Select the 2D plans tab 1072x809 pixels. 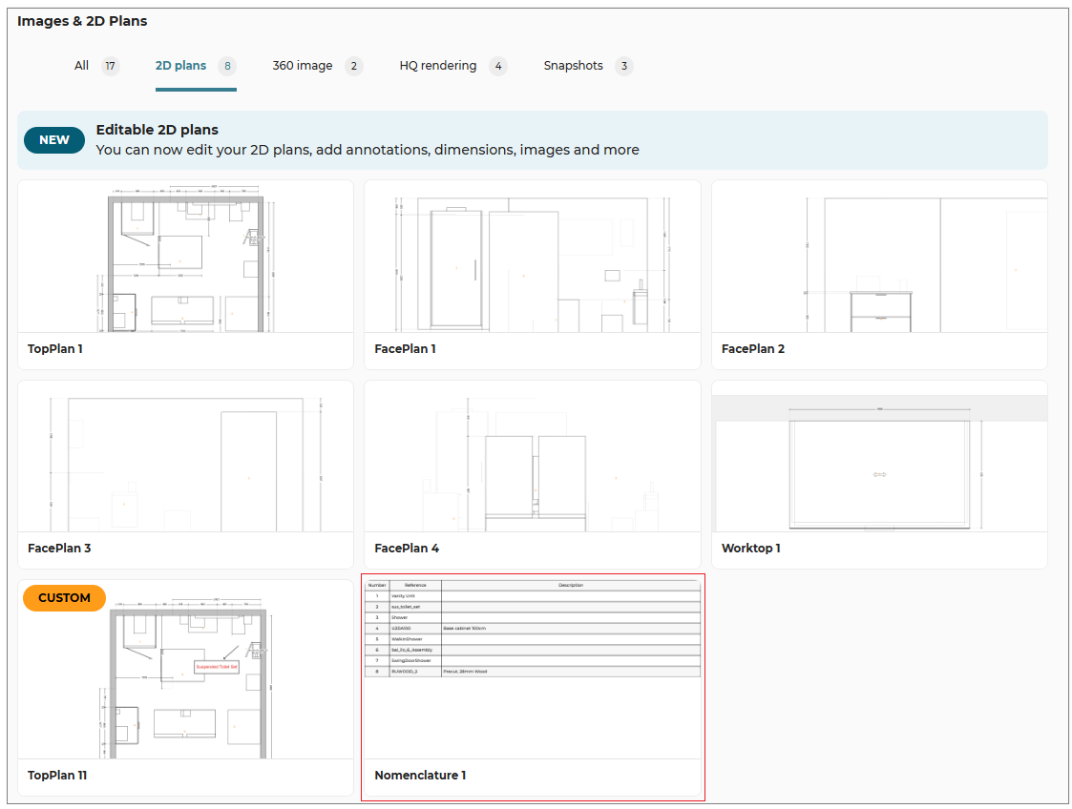[x=181, y=66]
